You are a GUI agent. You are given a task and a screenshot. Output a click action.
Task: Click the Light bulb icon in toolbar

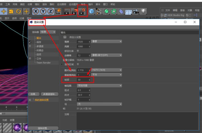click(x=143, y=12)
